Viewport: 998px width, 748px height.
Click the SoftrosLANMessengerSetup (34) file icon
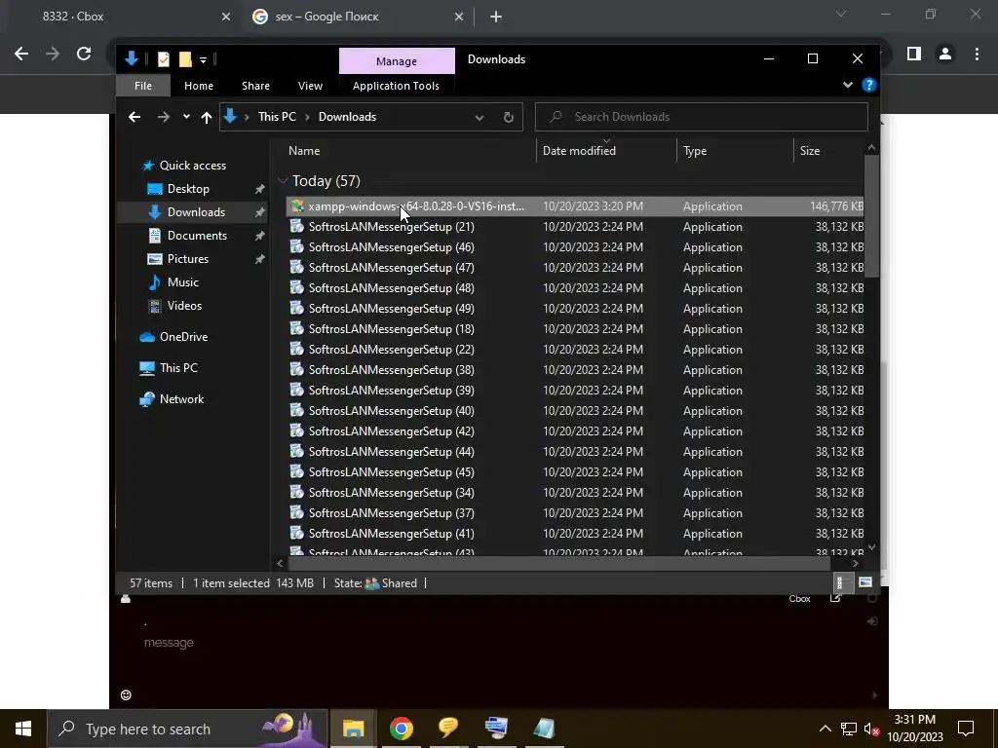(x=296, y=492)
